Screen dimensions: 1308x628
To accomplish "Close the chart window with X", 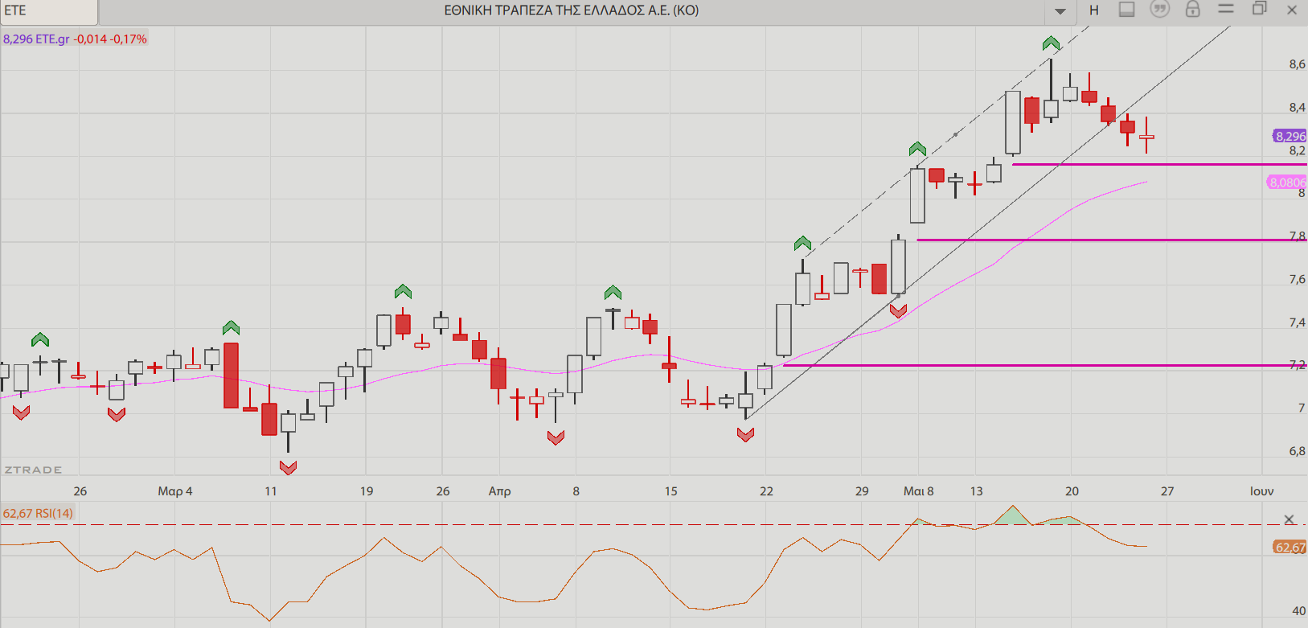I will pyautogui.click(x=1293, y=10).
